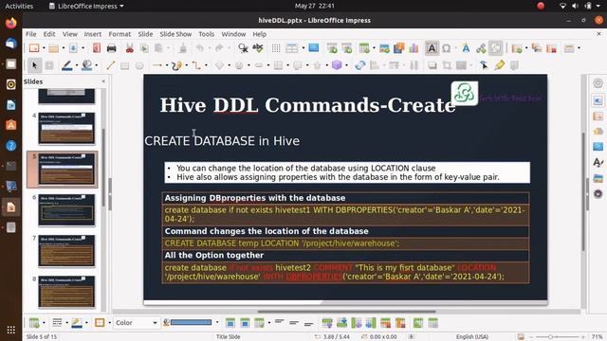Select the Ellipse tool

point(139,65)
